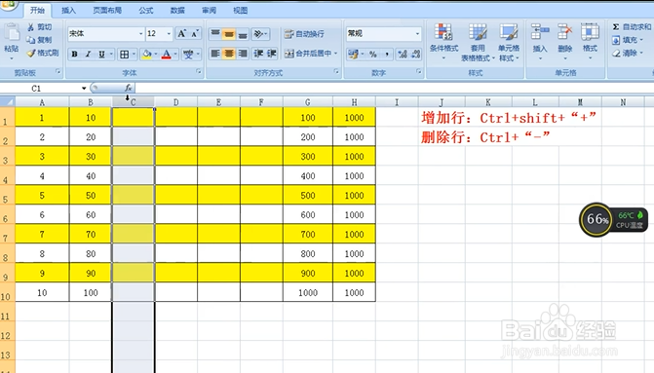Click the Clear (清除) eraser button
Viewport: 654px width, 373px height.
coord(627,54)
